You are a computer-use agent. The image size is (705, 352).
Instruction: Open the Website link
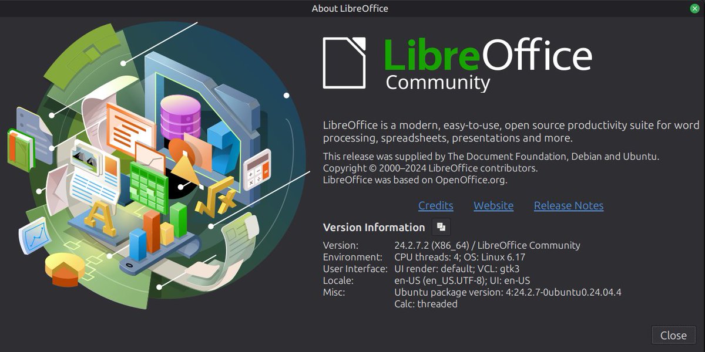point(493,205)
